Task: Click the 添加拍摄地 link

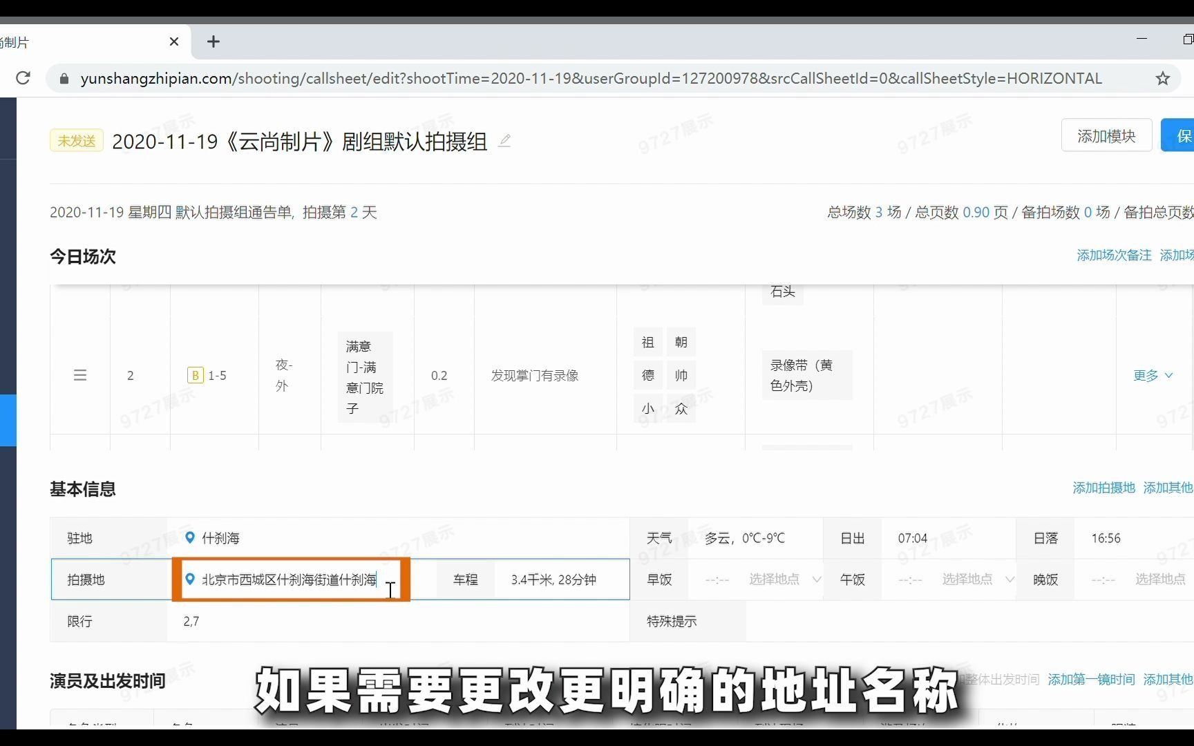Action: 1103,488
